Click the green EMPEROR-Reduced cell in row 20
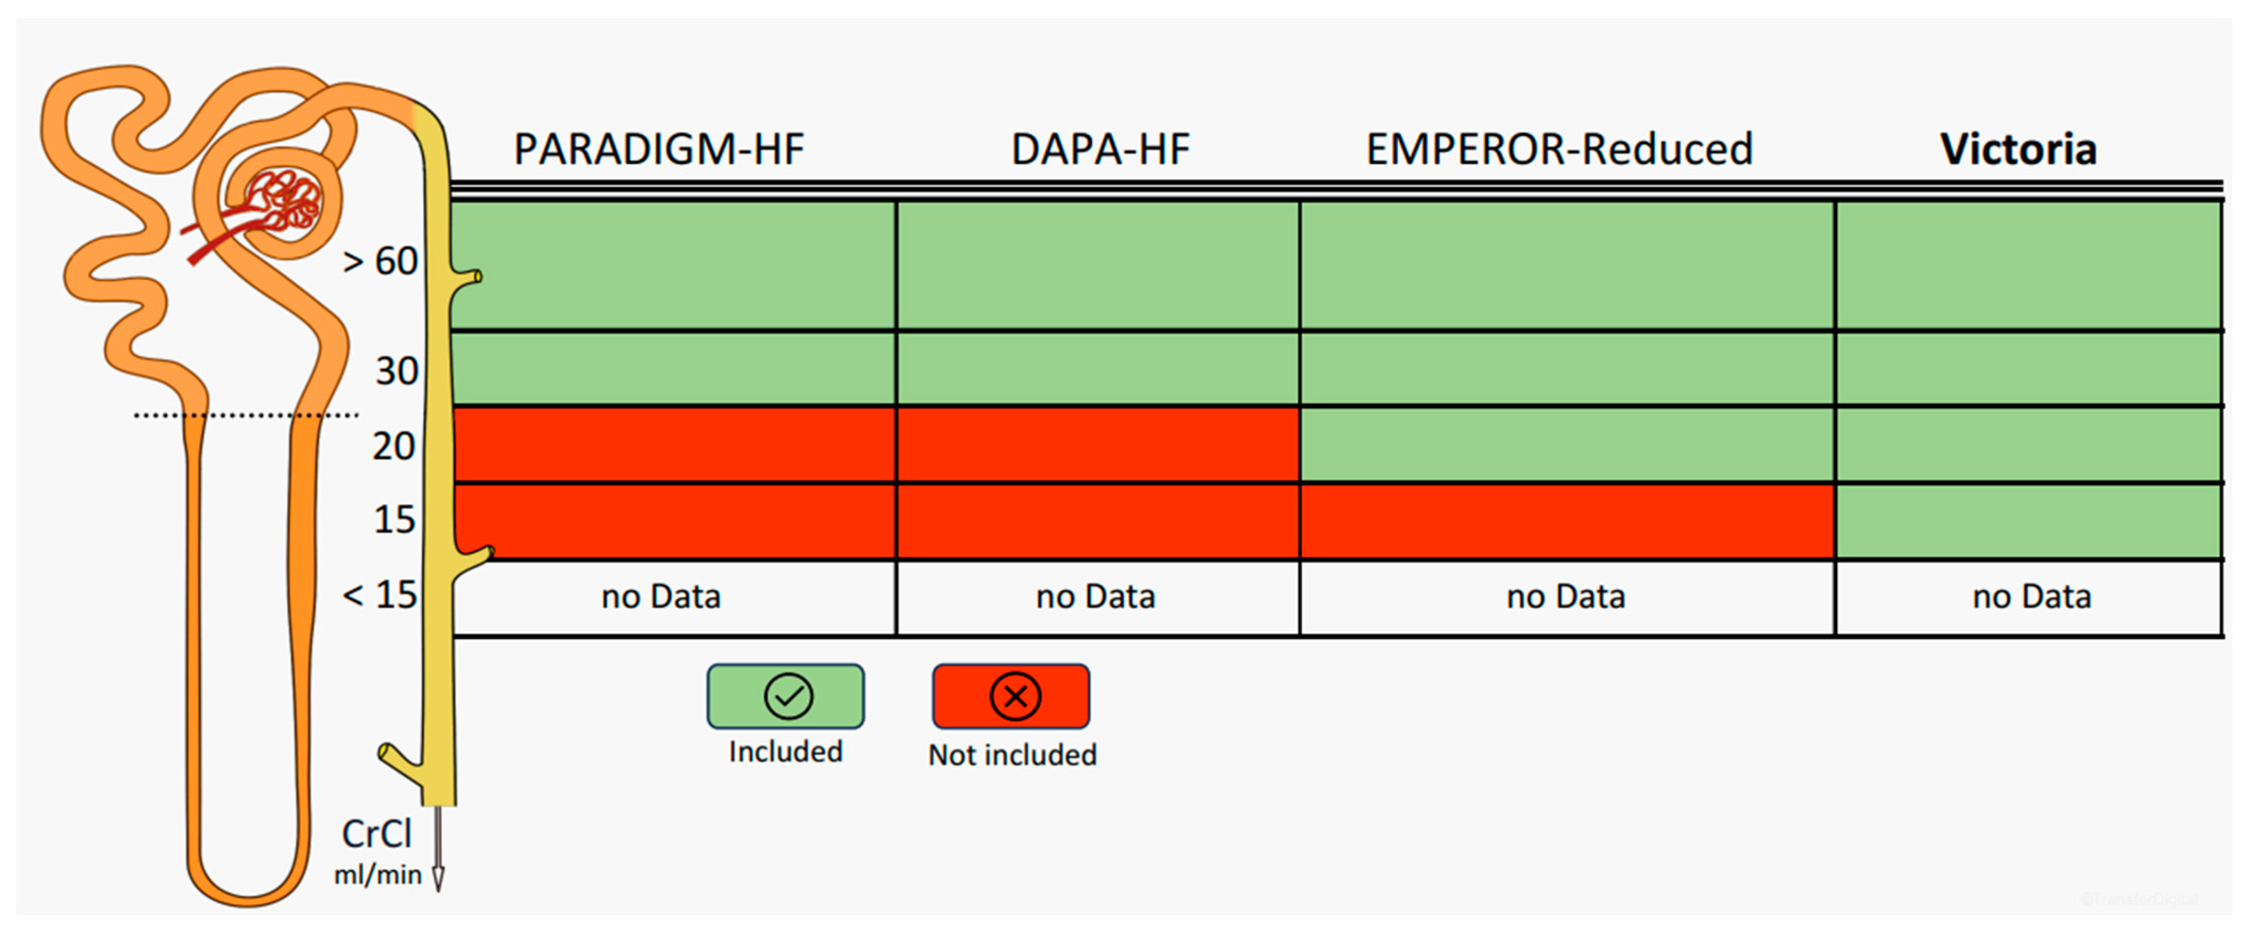The height and width of the screenshot is (935, 2246). [1566, 445]
